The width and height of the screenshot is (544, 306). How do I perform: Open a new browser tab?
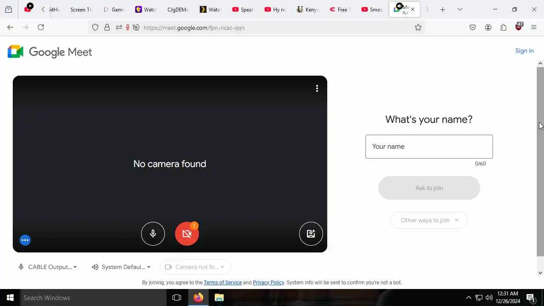pyautogui.click(x=442, y=9)
